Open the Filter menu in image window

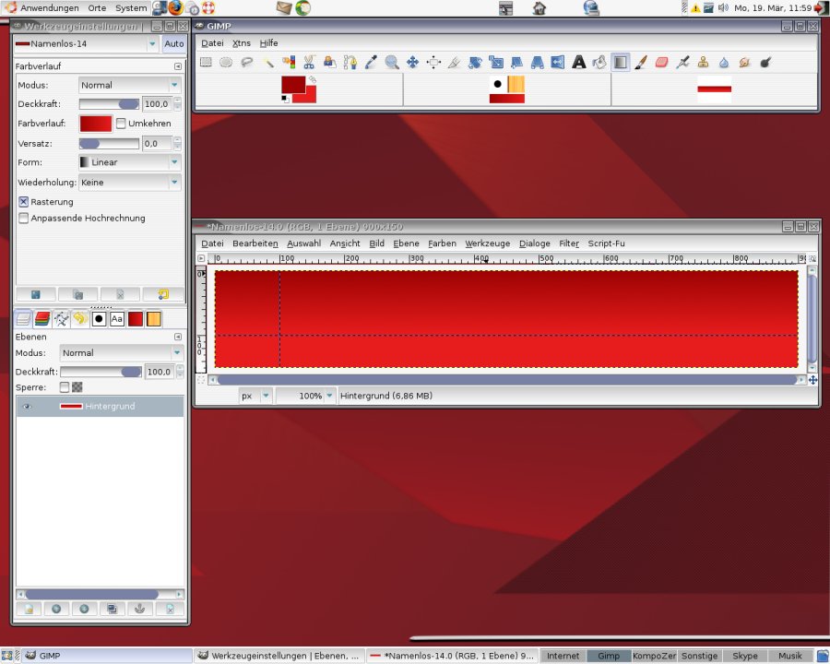(x=569, y=243)
